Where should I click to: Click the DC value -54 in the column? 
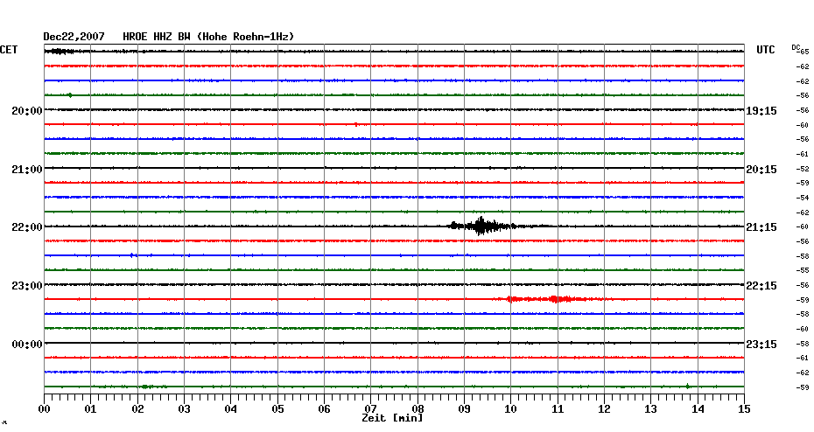pos(803,199)
